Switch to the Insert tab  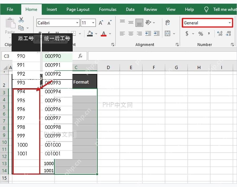click(x=52, y=10)
